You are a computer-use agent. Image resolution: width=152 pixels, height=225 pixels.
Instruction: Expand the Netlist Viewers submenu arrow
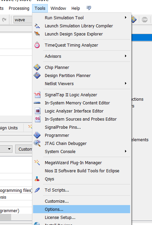tap(125, 83)
